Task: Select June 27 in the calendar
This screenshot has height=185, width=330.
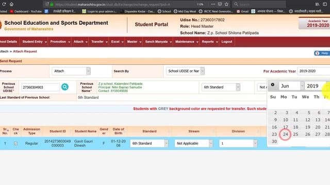Action: click(x=318, y=134)
